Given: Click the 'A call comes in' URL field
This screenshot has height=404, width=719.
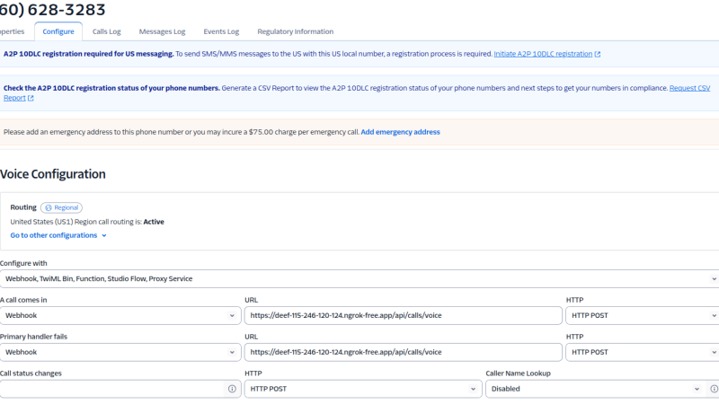Looking at the screenshot, I should [x=402, y=315].
